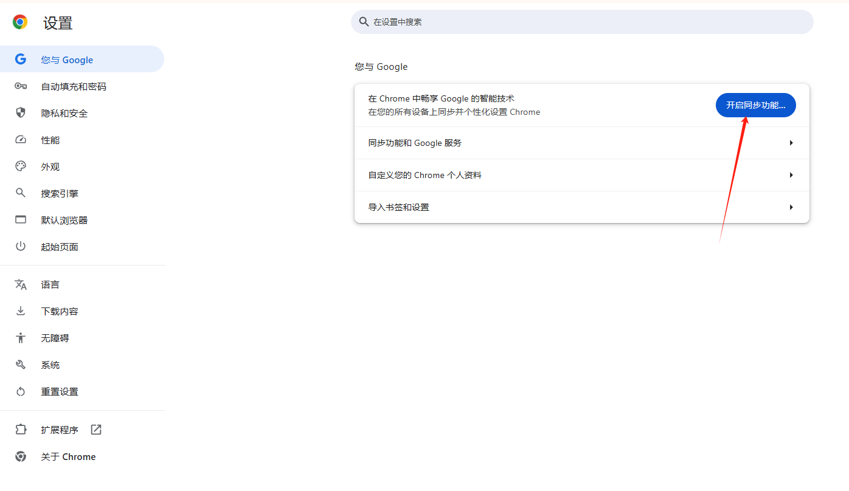The image size is (849, 491).
Task: Click the translate icon for 语言
Action: (21, 284)
